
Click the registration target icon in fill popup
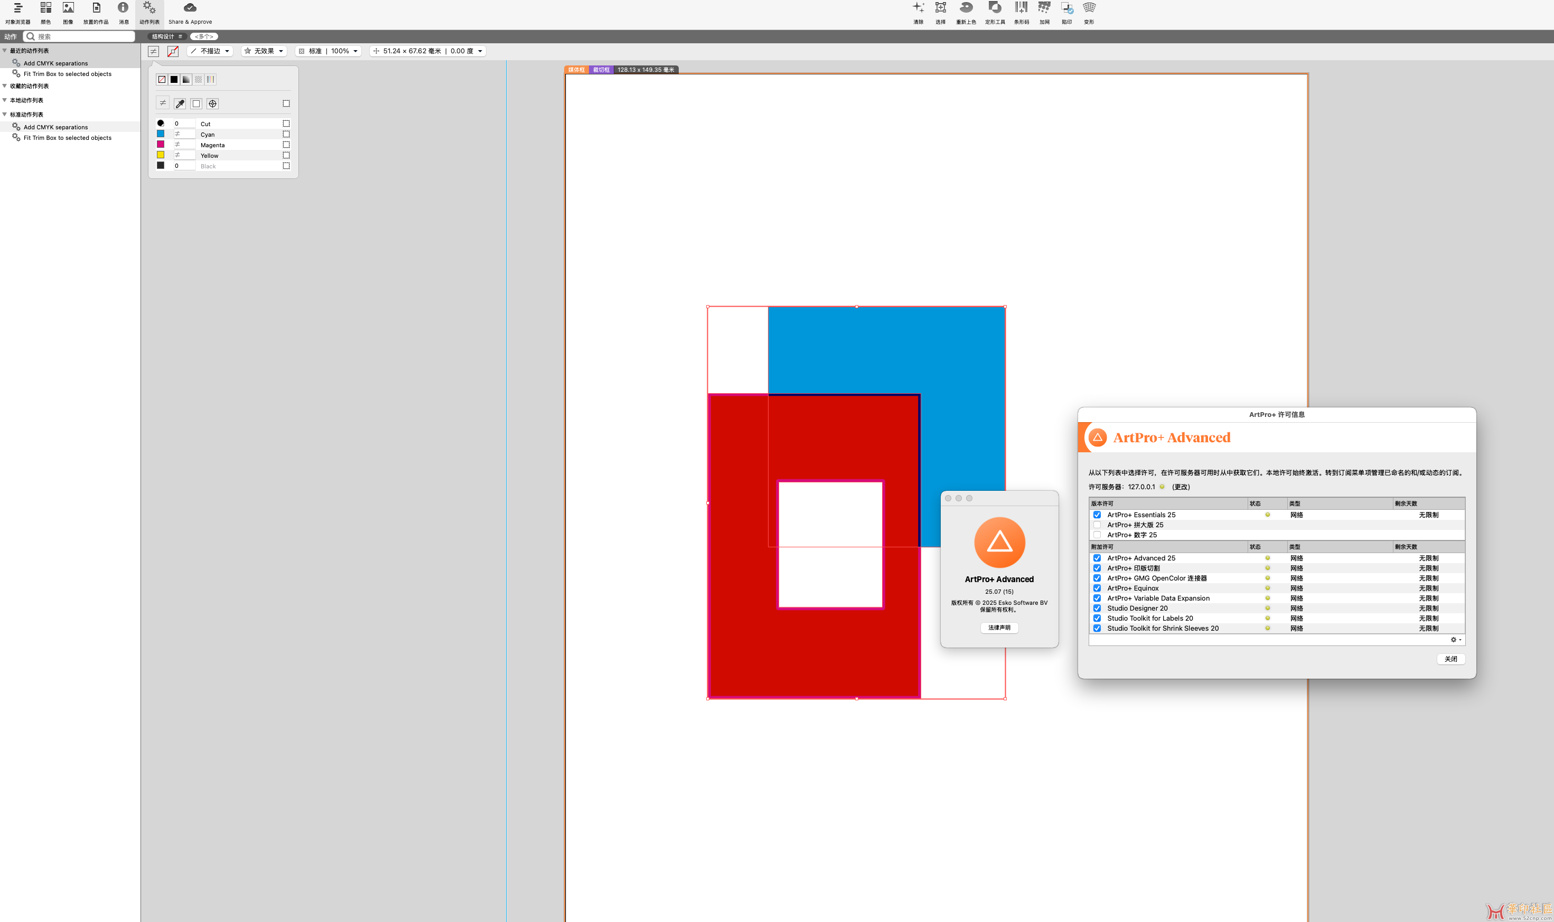pyautogui.click(x=213, y=103)
